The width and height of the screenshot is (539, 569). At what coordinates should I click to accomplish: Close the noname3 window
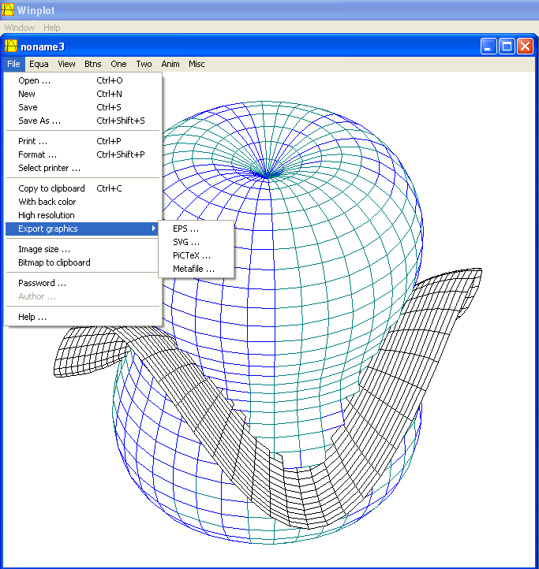[525, 46]
